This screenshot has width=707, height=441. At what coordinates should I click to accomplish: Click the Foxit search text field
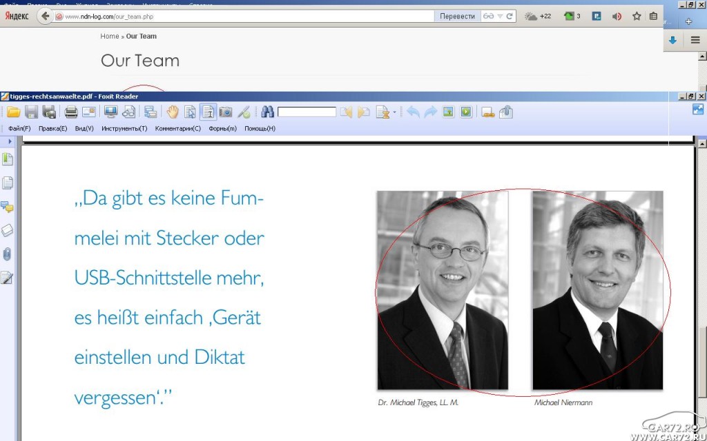tap(307, 112)
